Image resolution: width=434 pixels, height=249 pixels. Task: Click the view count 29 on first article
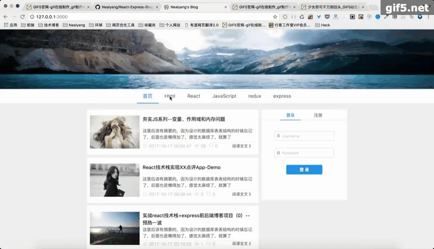pyautogui.click(x=203, y=146)
